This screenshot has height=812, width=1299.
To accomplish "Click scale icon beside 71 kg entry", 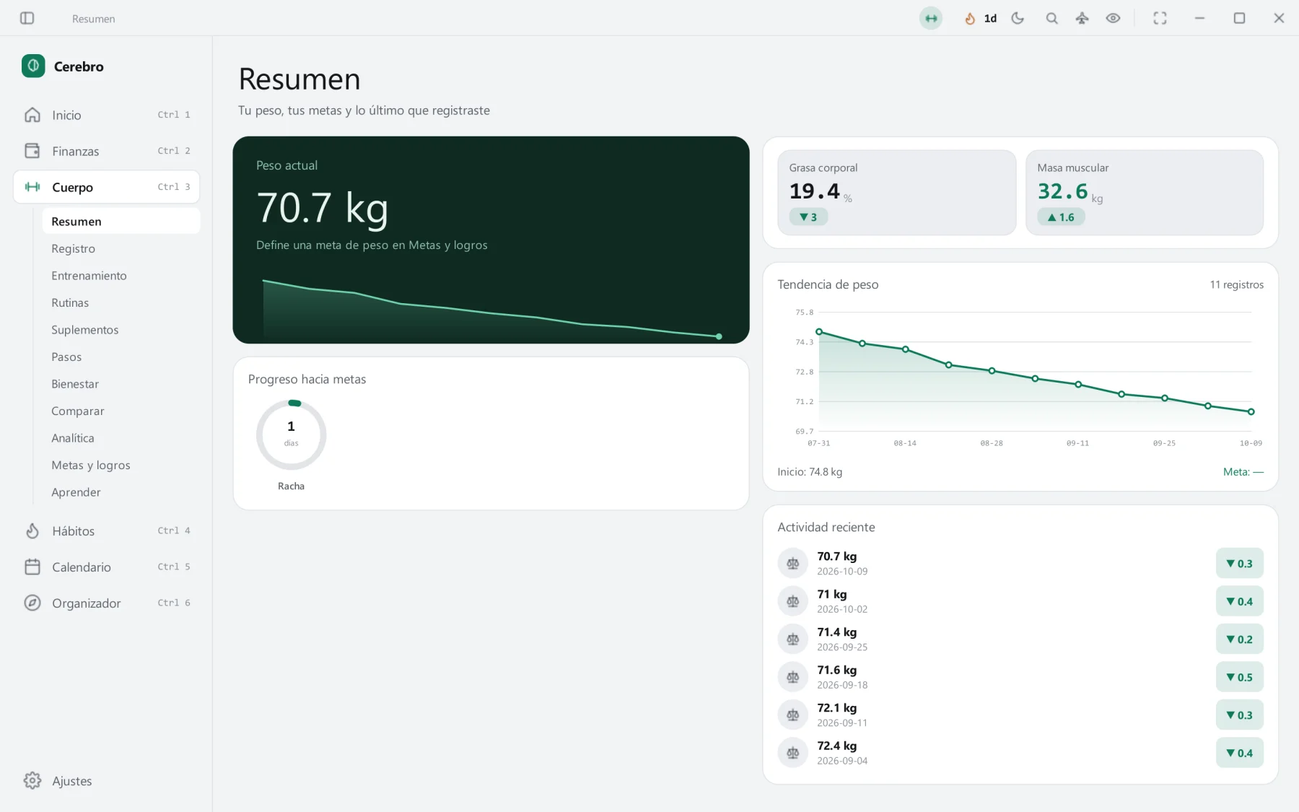I will (792, 601).
